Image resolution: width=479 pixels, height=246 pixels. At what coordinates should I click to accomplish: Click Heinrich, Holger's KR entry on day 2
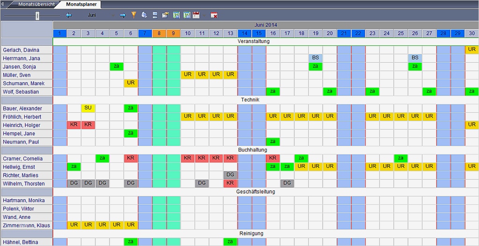(74, 125)
